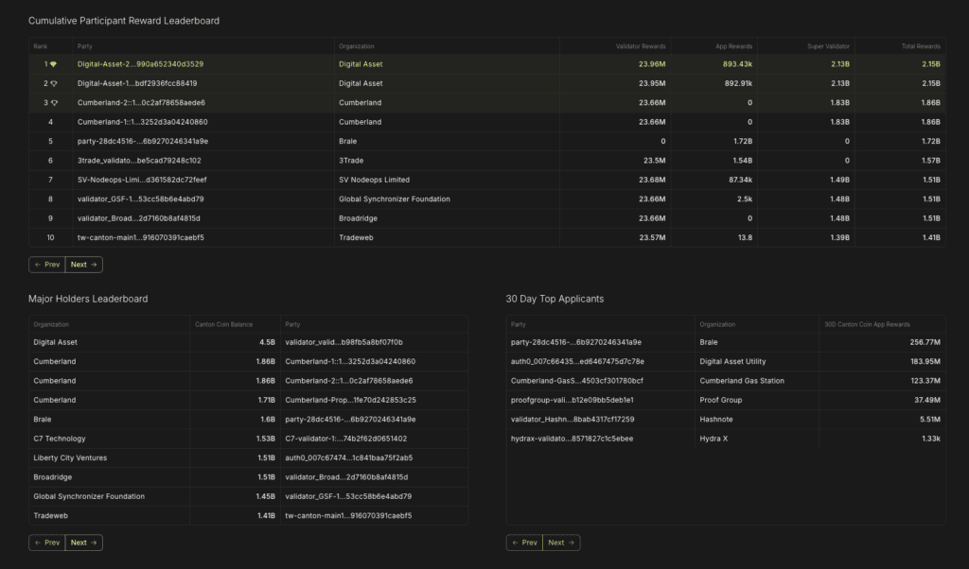Click organization 3Trade

pyautogui.click(x=351, y=161)
